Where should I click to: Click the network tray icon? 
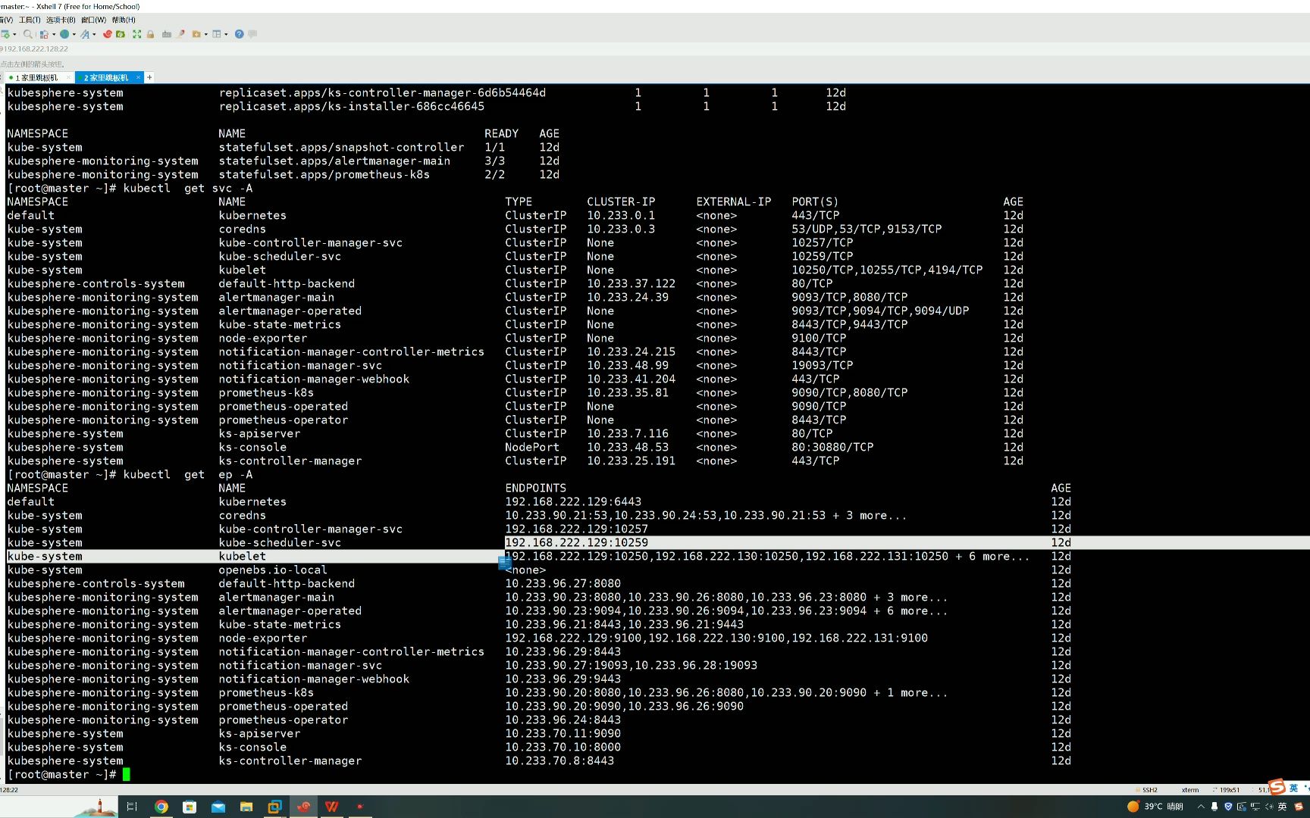tap(1255, 807)
